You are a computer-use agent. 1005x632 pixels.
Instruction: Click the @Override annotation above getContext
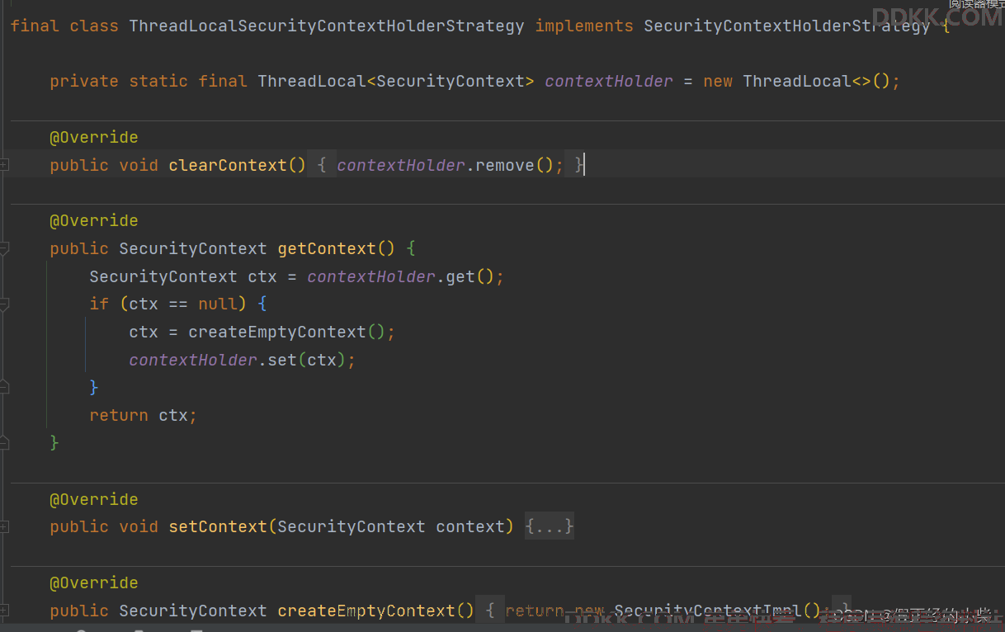pos(93,220)
